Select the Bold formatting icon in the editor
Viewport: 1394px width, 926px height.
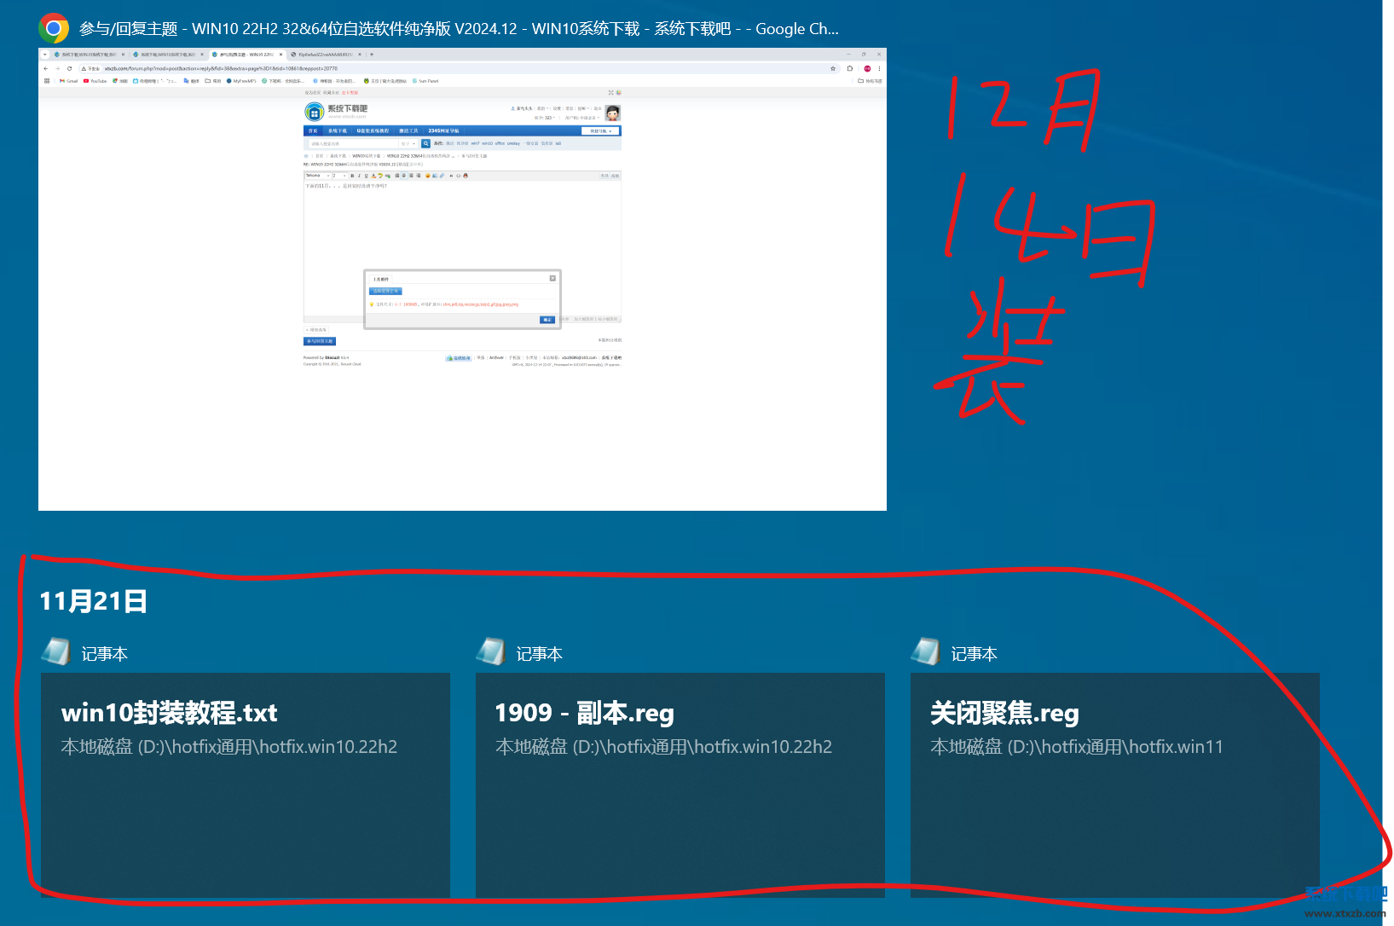352,176
